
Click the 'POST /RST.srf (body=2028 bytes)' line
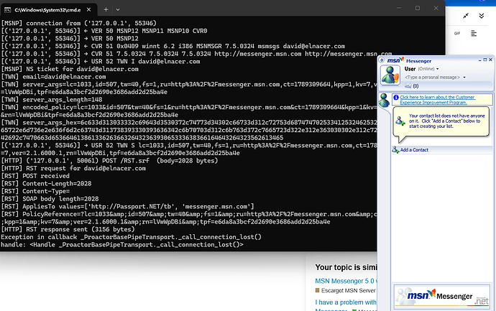coord(109,161)
